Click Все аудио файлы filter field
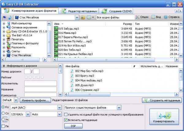184x131 pixels. click(x=115, y=17)
